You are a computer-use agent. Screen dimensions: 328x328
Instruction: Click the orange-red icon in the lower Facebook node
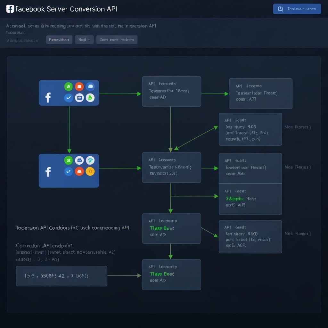click(x=79, y=172)
